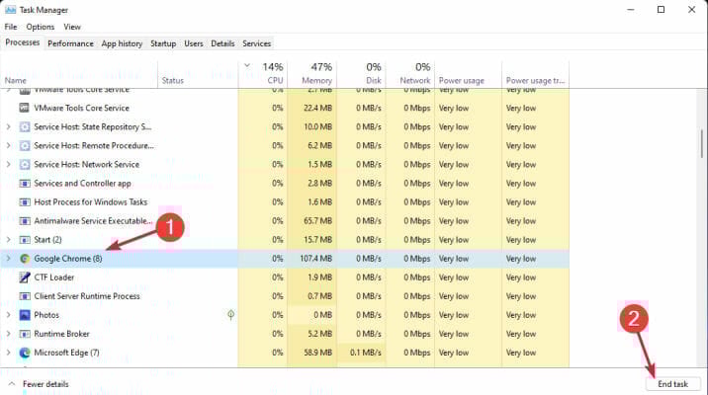Click the Services and Controller app icon

(x=25, y=183)
